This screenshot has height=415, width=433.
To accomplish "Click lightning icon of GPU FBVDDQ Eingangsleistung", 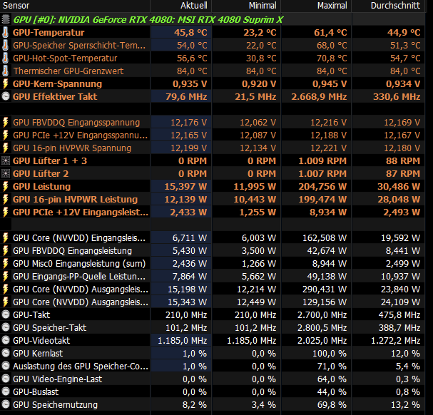I will pos(5,251).
